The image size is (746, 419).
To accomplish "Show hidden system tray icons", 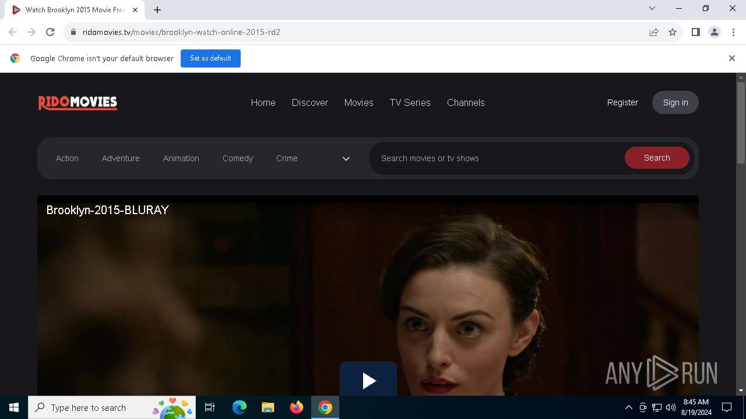I will click(x=628, y=407).
